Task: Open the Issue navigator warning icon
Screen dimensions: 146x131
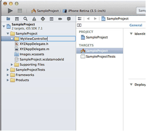Action: coord(34,19)
